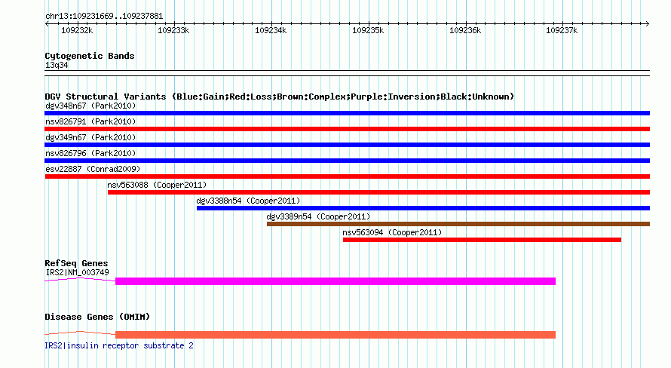Select the red nsv826791 loss variant bar
The image size is (671, 368).
pos(347,129)
